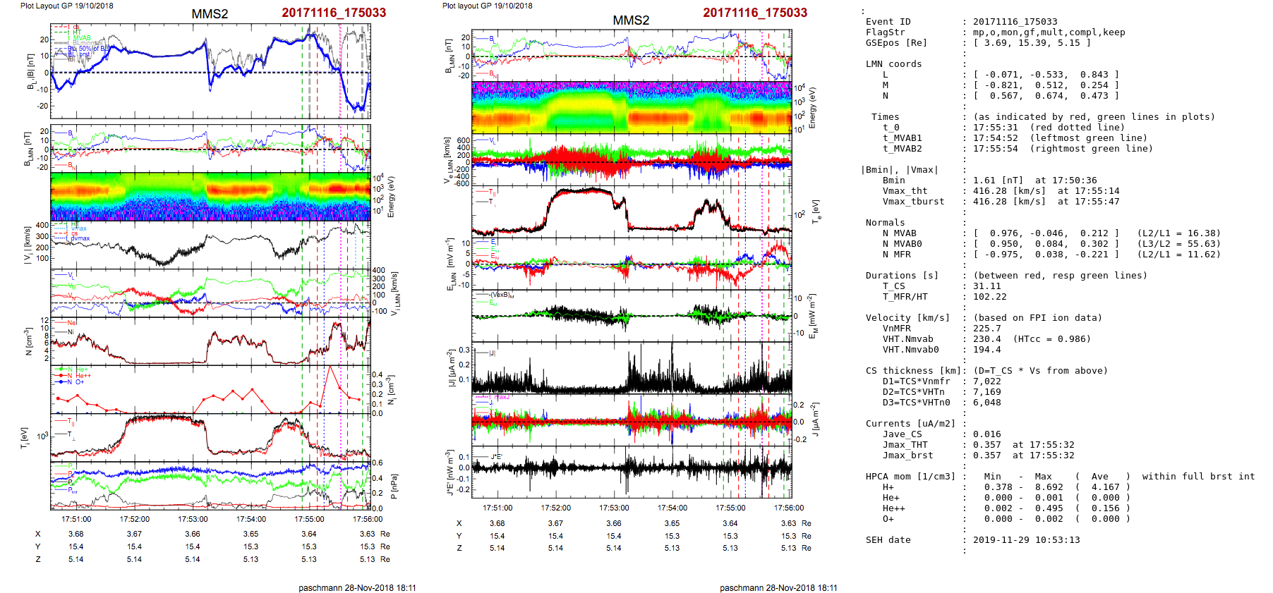Click the 'Plot layout GP 19/10/2018' header on the right plot
The width and height of the screenshot is (1273, 593).
point(487,6)
